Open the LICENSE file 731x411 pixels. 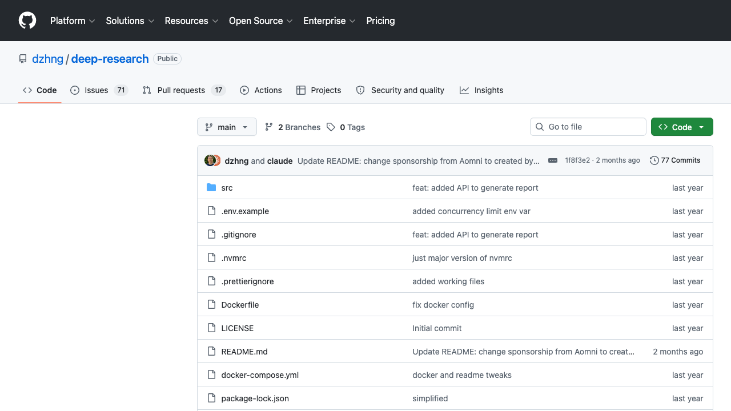click(x=238, y=328)
